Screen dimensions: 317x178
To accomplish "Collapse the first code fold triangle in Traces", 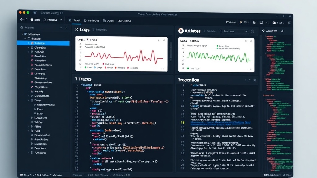I will (x=82, y=85).
